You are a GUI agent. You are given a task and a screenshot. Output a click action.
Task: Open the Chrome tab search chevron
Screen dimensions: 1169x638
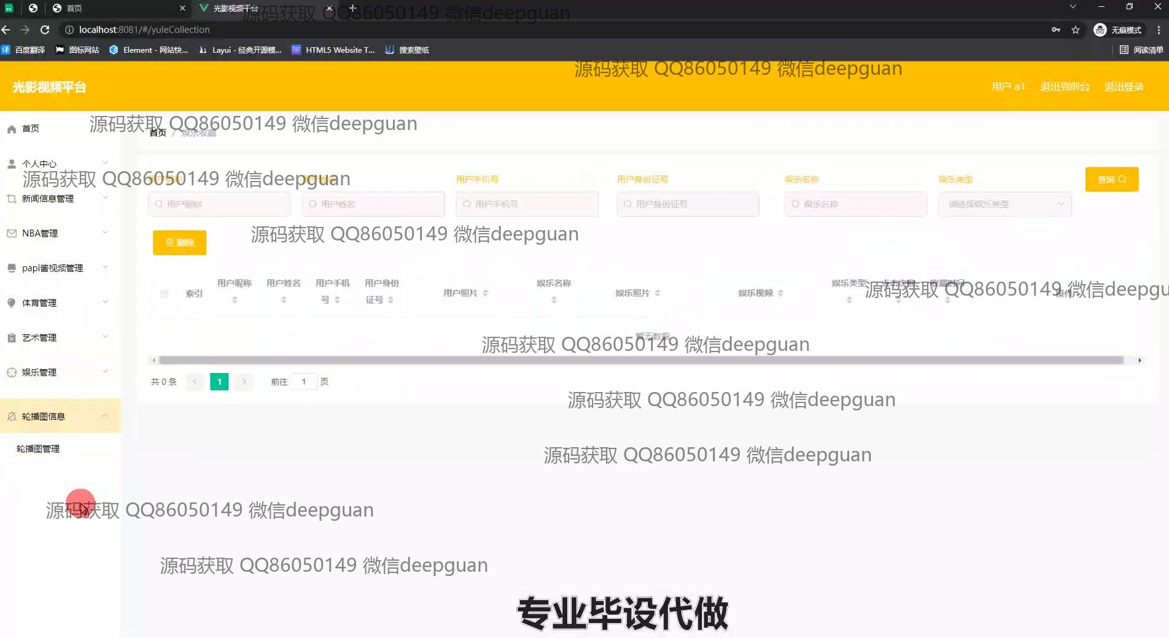(1073, 7)
